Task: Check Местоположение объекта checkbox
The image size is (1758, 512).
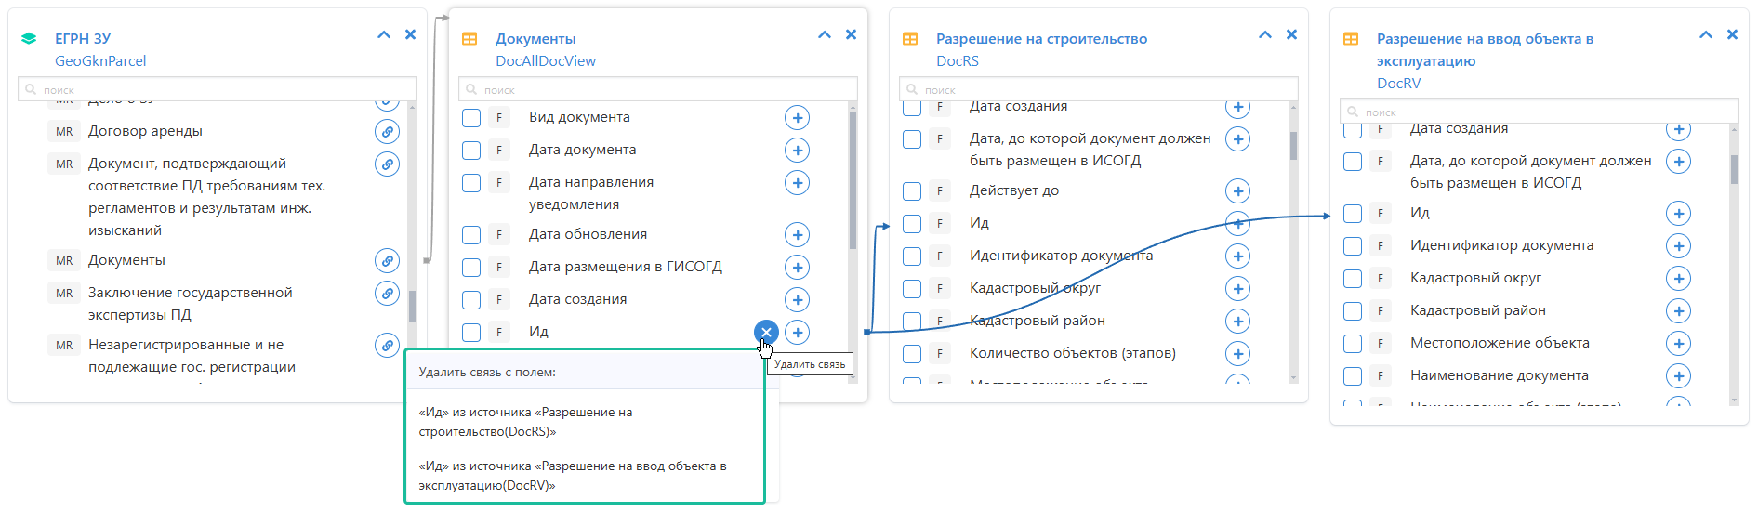Action: 1353,344
